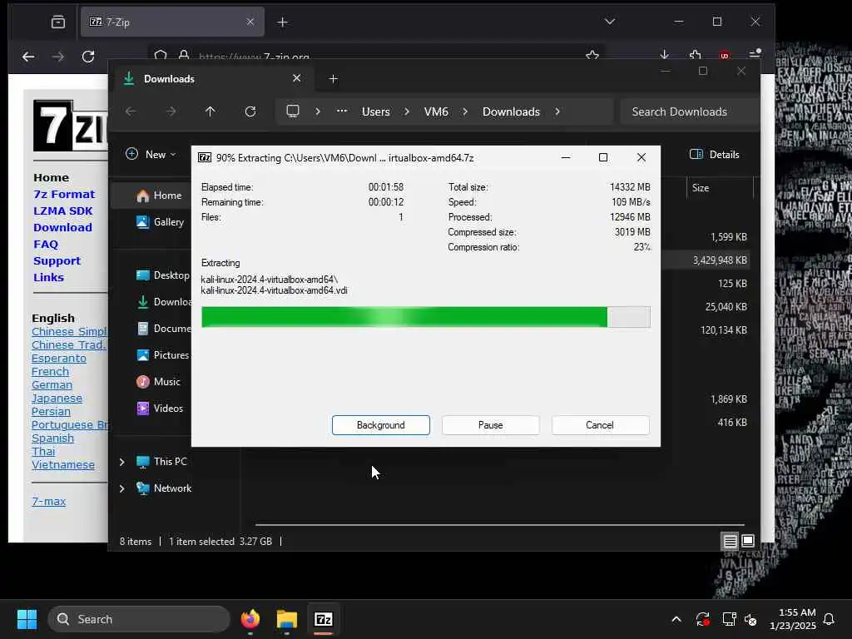This screenshot has height=639, width=852.
Task: Click Explorer forward arrow
Action: pyautogui.click(x=171, y=111)
